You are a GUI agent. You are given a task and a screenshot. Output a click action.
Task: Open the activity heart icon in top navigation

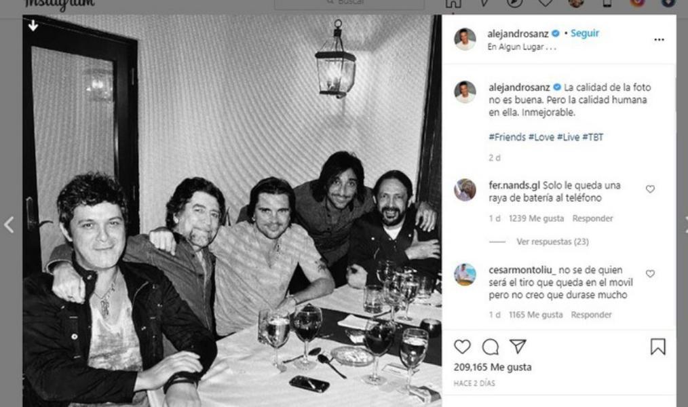(x=546, y=3)
